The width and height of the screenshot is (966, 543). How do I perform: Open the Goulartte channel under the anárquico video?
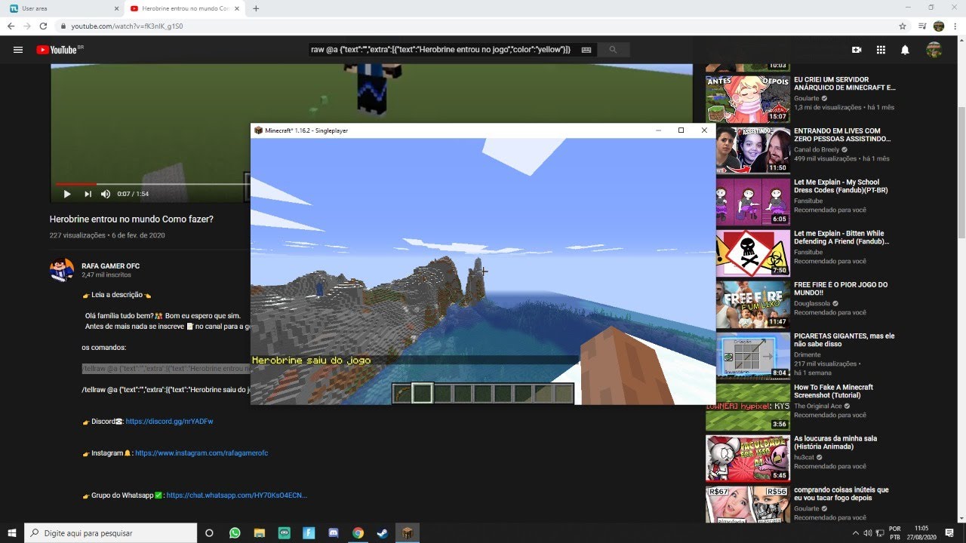click(808, 98)
